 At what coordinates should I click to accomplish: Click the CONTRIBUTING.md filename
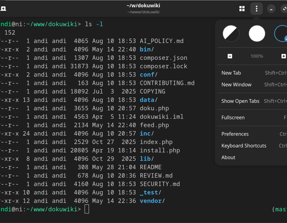point(167,83)
